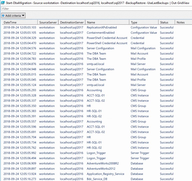The height and width of the screenshot is (181, 192).
Task: Select the Logon_Trigger row for sql2016
Action: point(96,153)
